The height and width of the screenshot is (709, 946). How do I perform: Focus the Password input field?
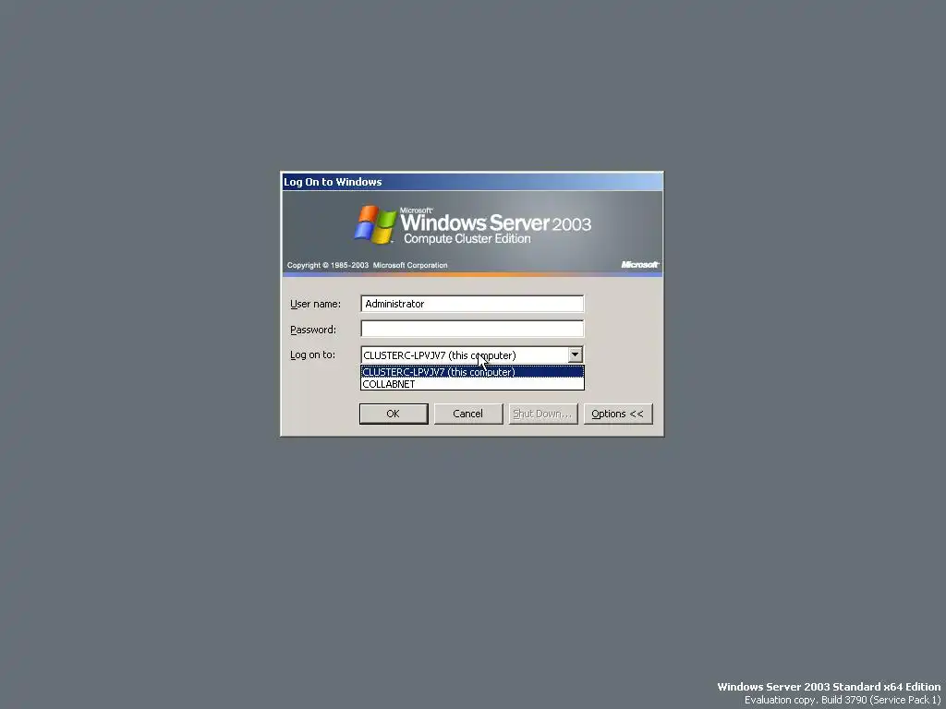point(472,329)
